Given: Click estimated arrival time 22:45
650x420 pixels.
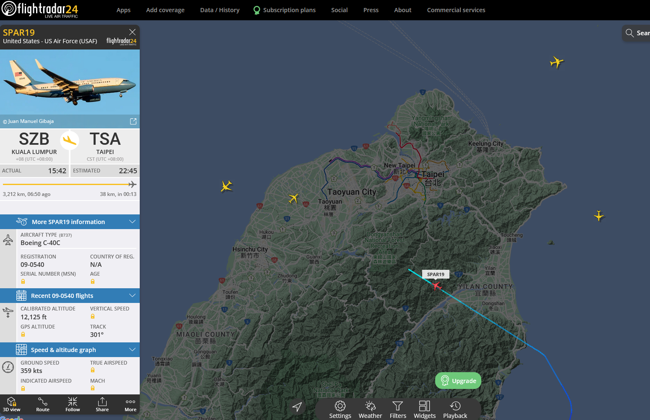Looking at the screenshot, I should (x=128, y=171).
